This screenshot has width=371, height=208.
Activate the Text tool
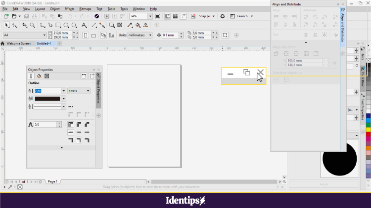(x=85, y=25)
